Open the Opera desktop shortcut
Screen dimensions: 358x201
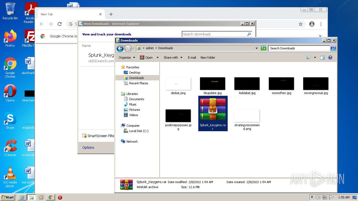(x=10, y=93)
